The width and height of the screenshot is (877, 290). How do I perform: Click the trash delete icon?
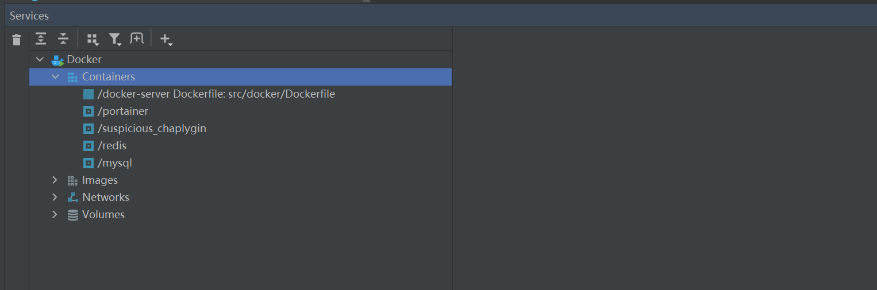click(17, 40)
